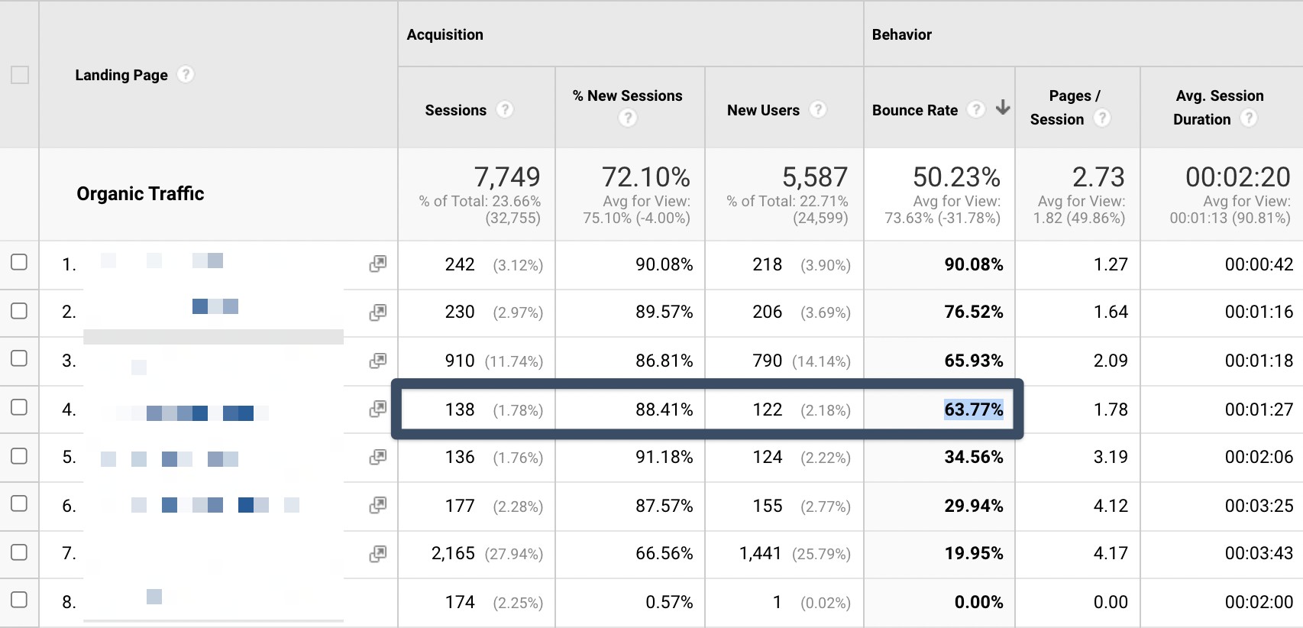Image resolution: width=1303 pixels, height=628 pixels.
Task: Open the row 1 landing page link
Action: [161, 261]
